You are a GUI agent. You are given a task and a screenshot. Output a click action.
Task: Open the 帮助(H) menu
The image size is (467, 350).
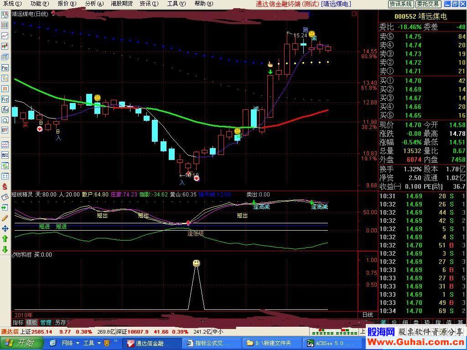[x=204, y=4]
